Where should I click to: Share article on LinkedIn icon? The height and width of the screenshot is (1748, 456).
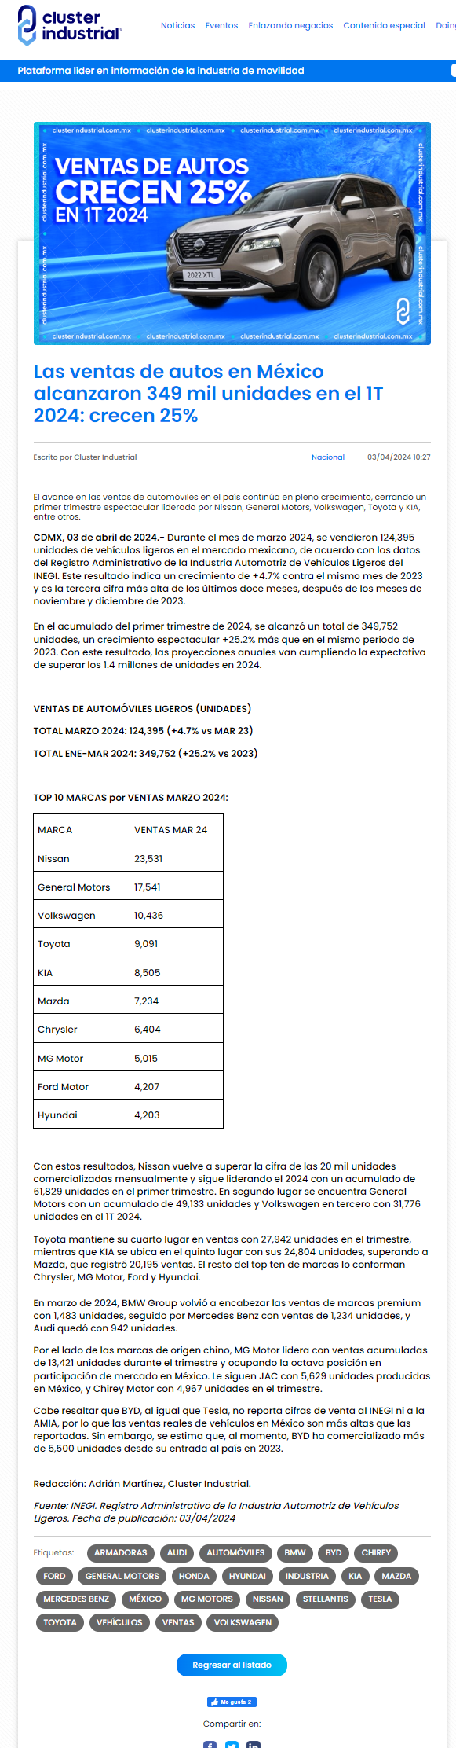[x=254, y=1744]
